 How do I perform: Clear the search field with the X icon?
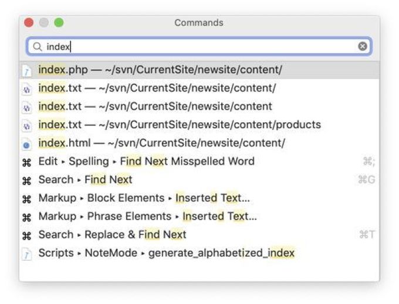[363, 46]
